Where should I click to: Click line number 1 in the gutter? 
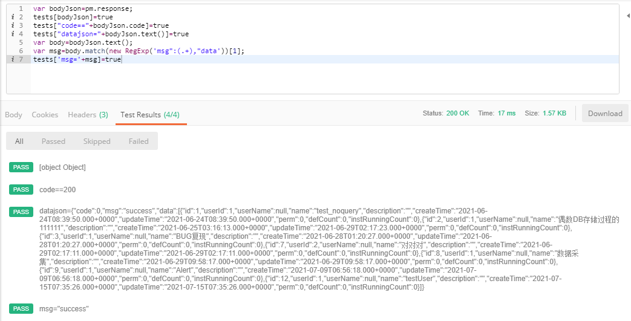pyautogui.click(x=21, y=8)
